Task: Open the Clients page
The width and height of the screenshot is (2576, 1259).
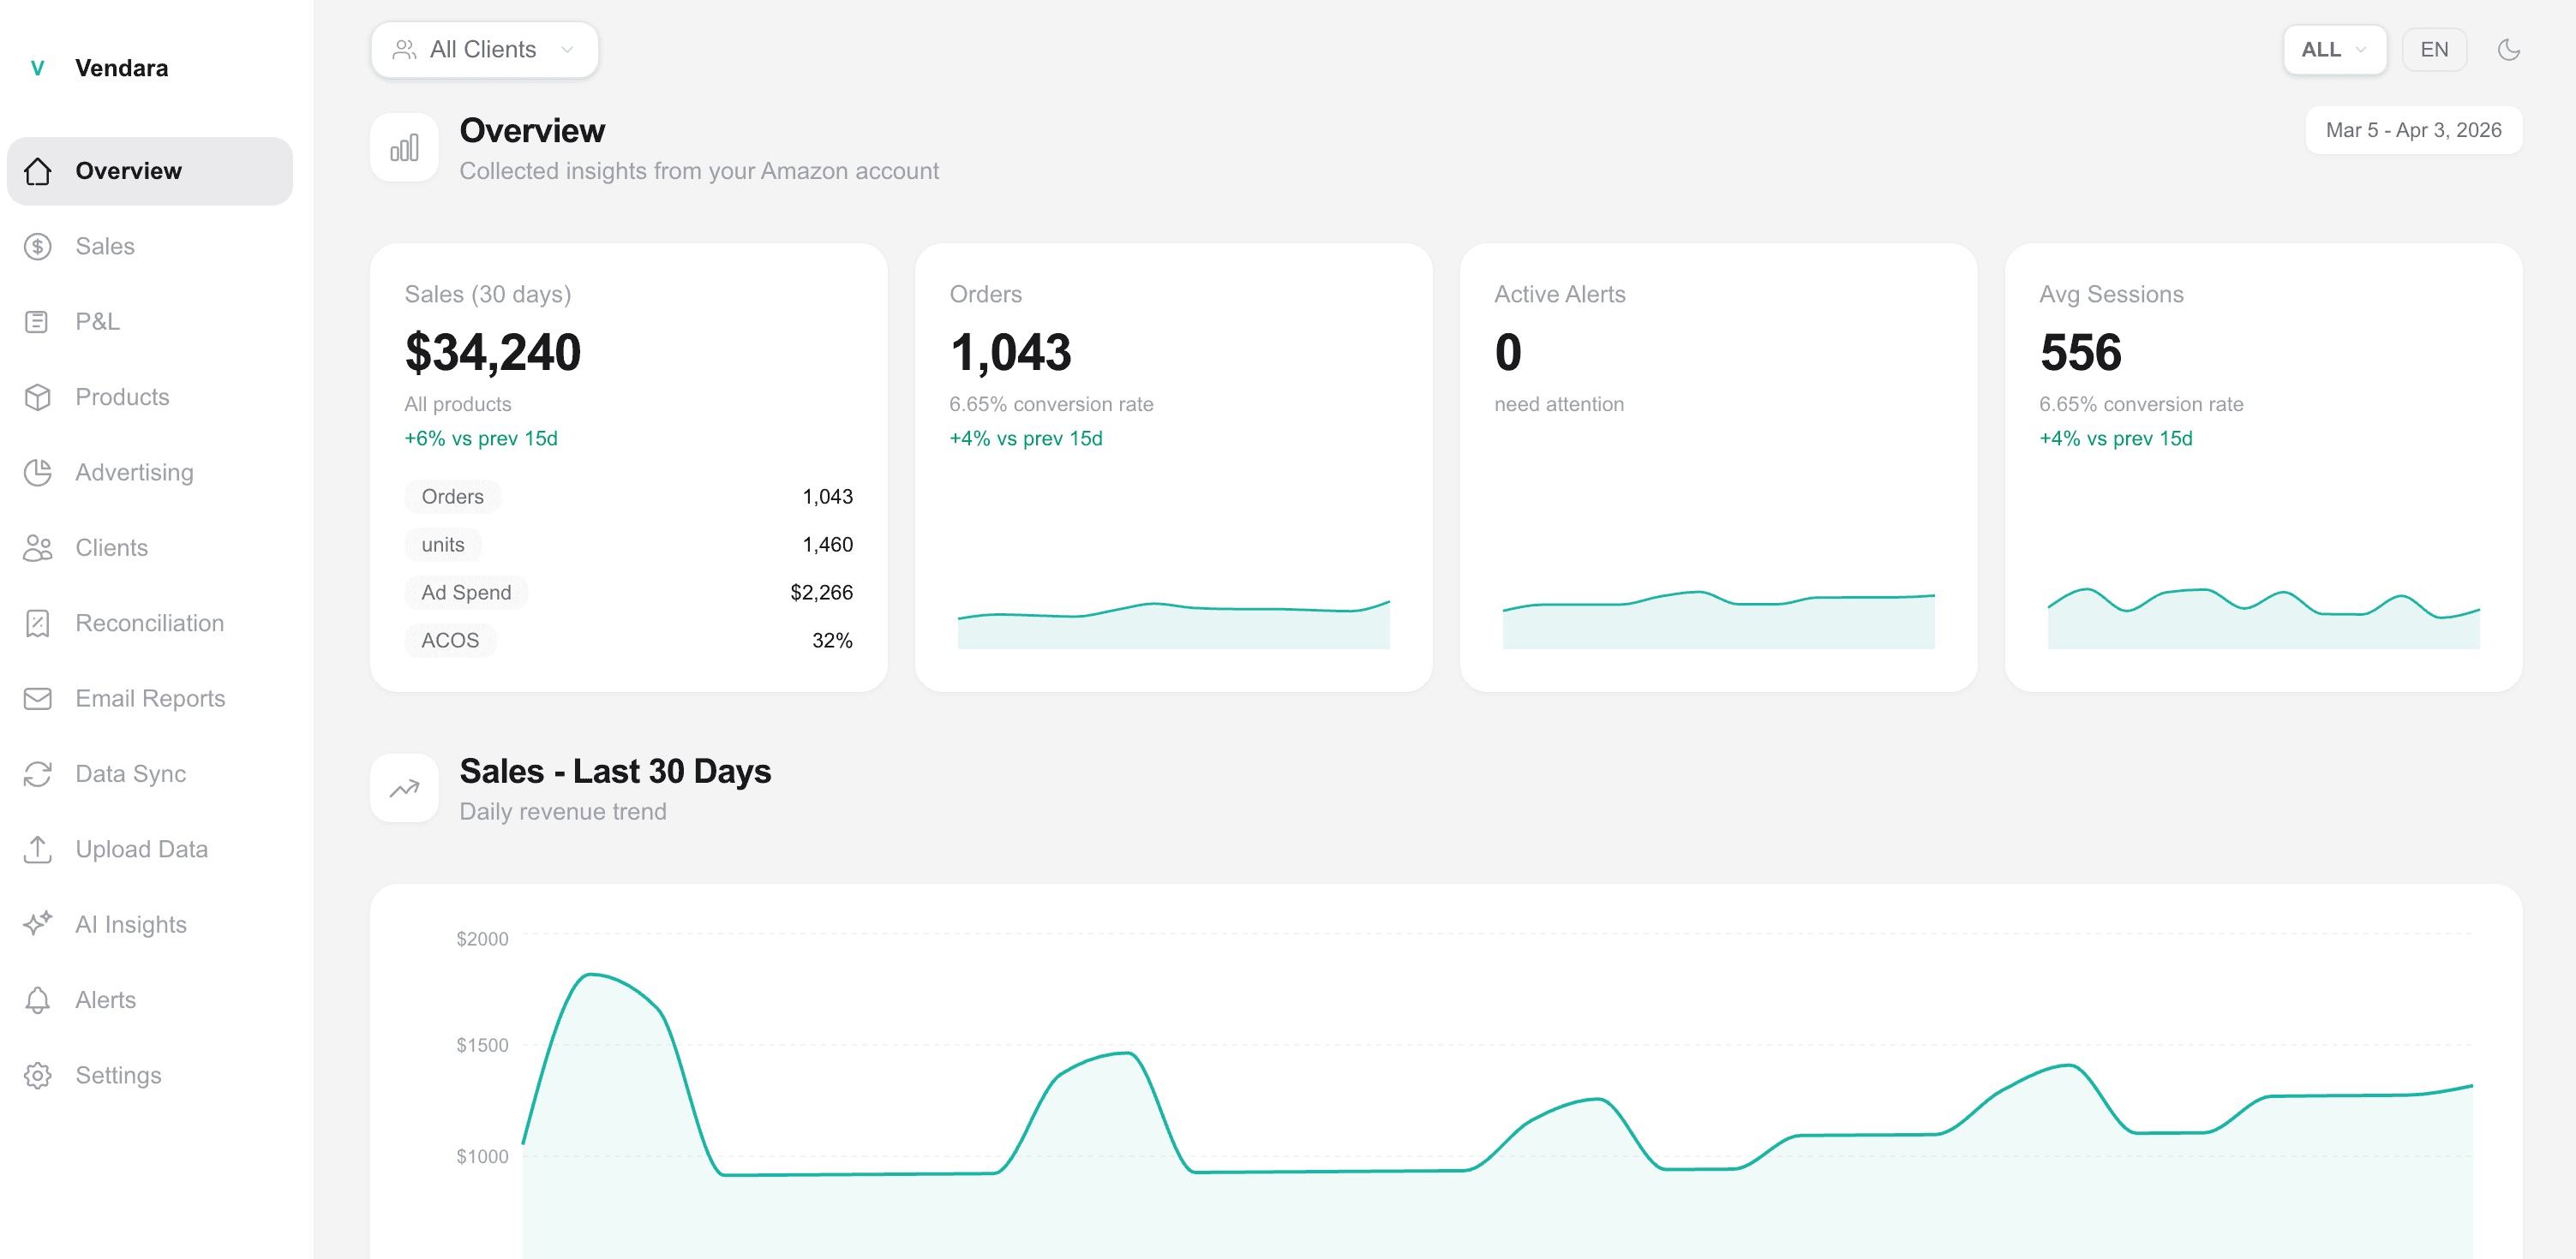Action: point(110,547)
